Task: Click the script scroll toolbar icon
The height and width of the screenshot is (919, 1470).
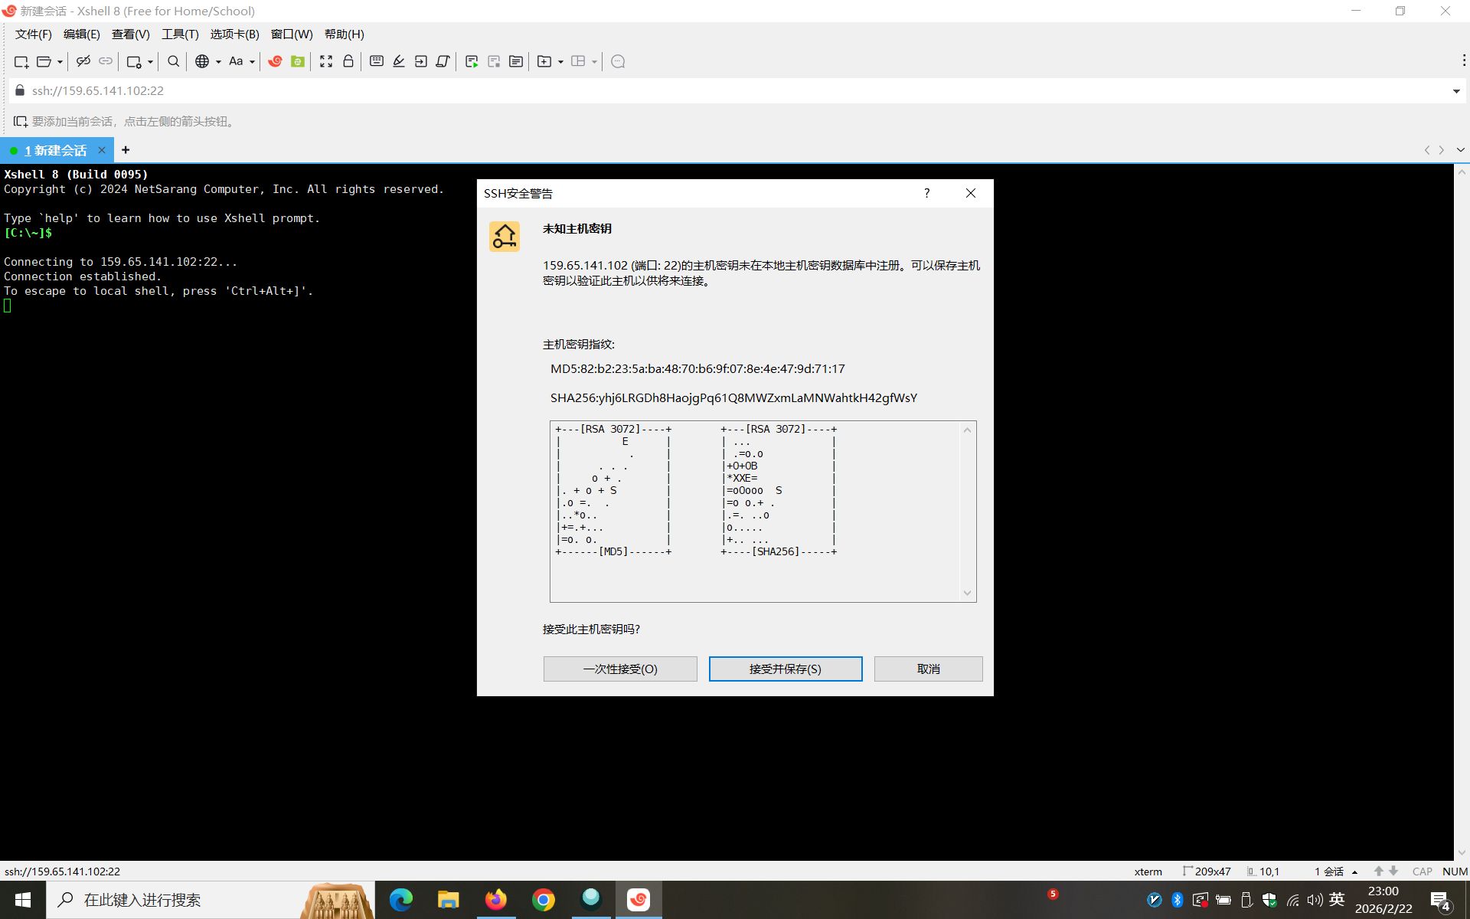Action: tap(443, 61)
